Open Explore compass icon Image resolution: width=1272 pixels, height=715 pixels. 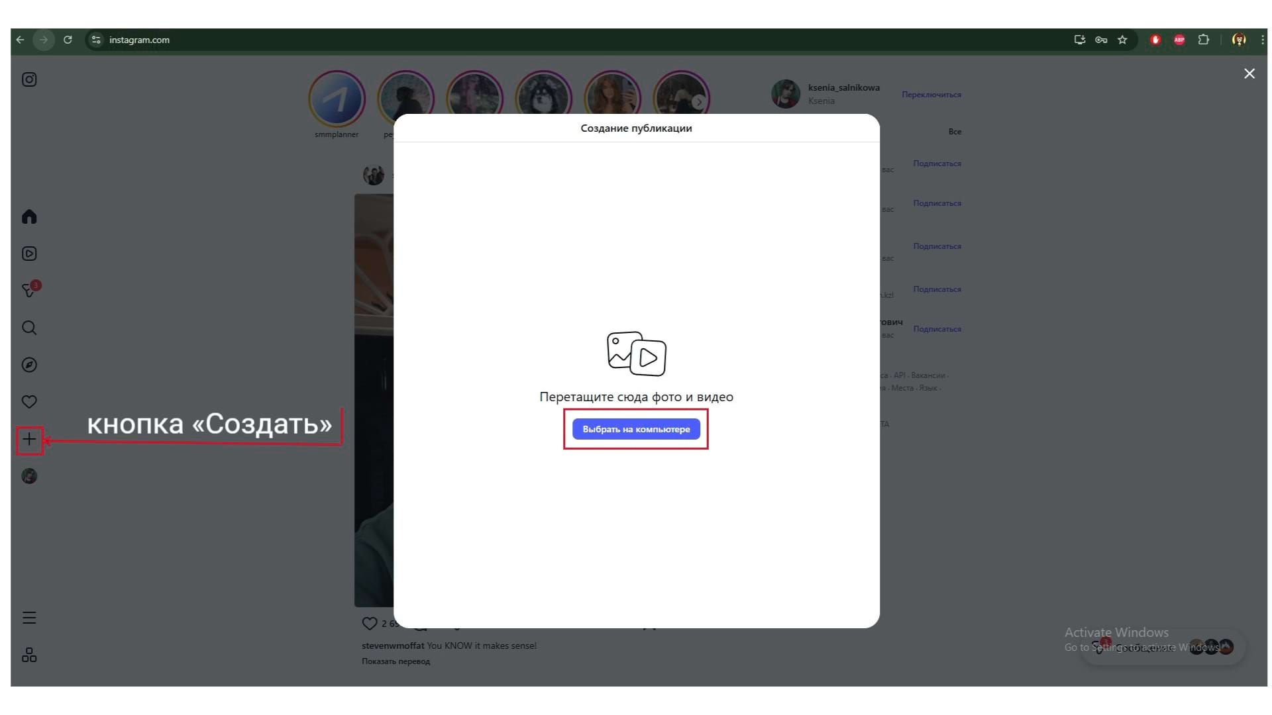coord(29,365)
